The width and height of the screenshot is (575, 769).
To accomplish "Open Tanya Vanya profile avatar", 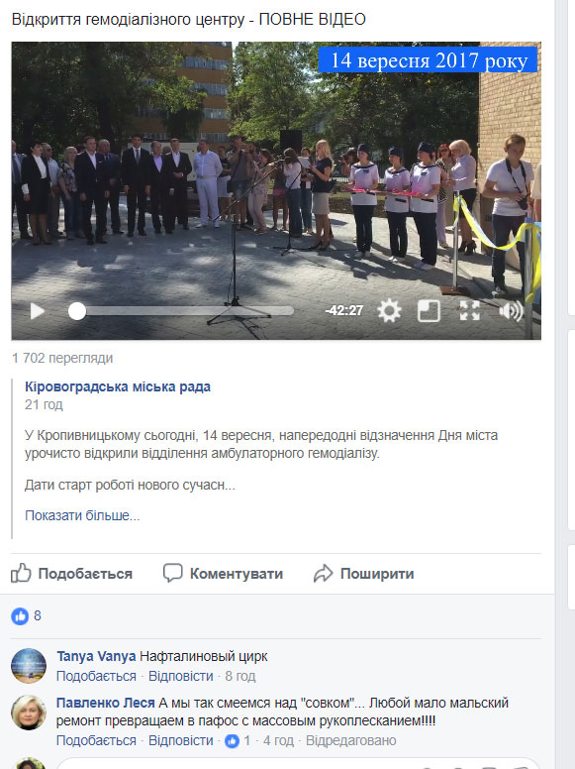I will (29, 666).
